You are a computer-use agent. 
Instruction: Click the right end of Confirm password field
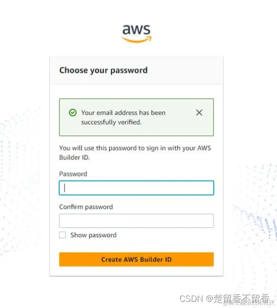(x=210, y=221)
